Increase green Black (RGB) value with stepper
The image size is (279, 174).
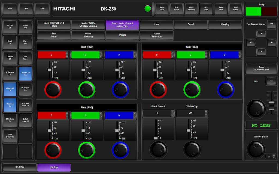(101, 53)
